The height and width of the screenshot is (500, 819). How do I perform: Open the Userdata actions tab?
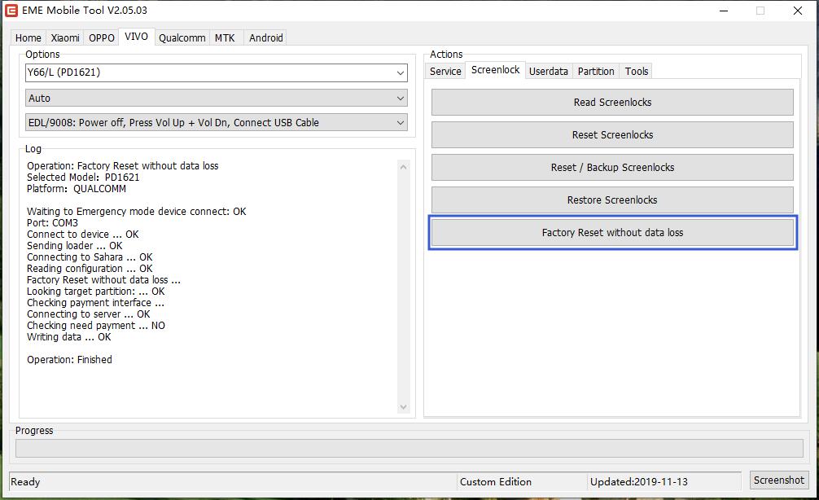(548, 72)
